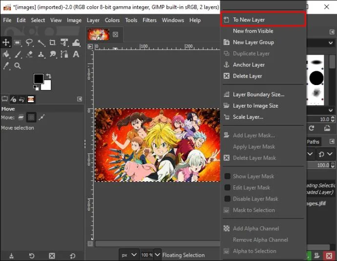Image resolution: width=337 pixels, height=261 pixels.
Task: Open Undo History dock tab
Action: click(x=21, y=99)
